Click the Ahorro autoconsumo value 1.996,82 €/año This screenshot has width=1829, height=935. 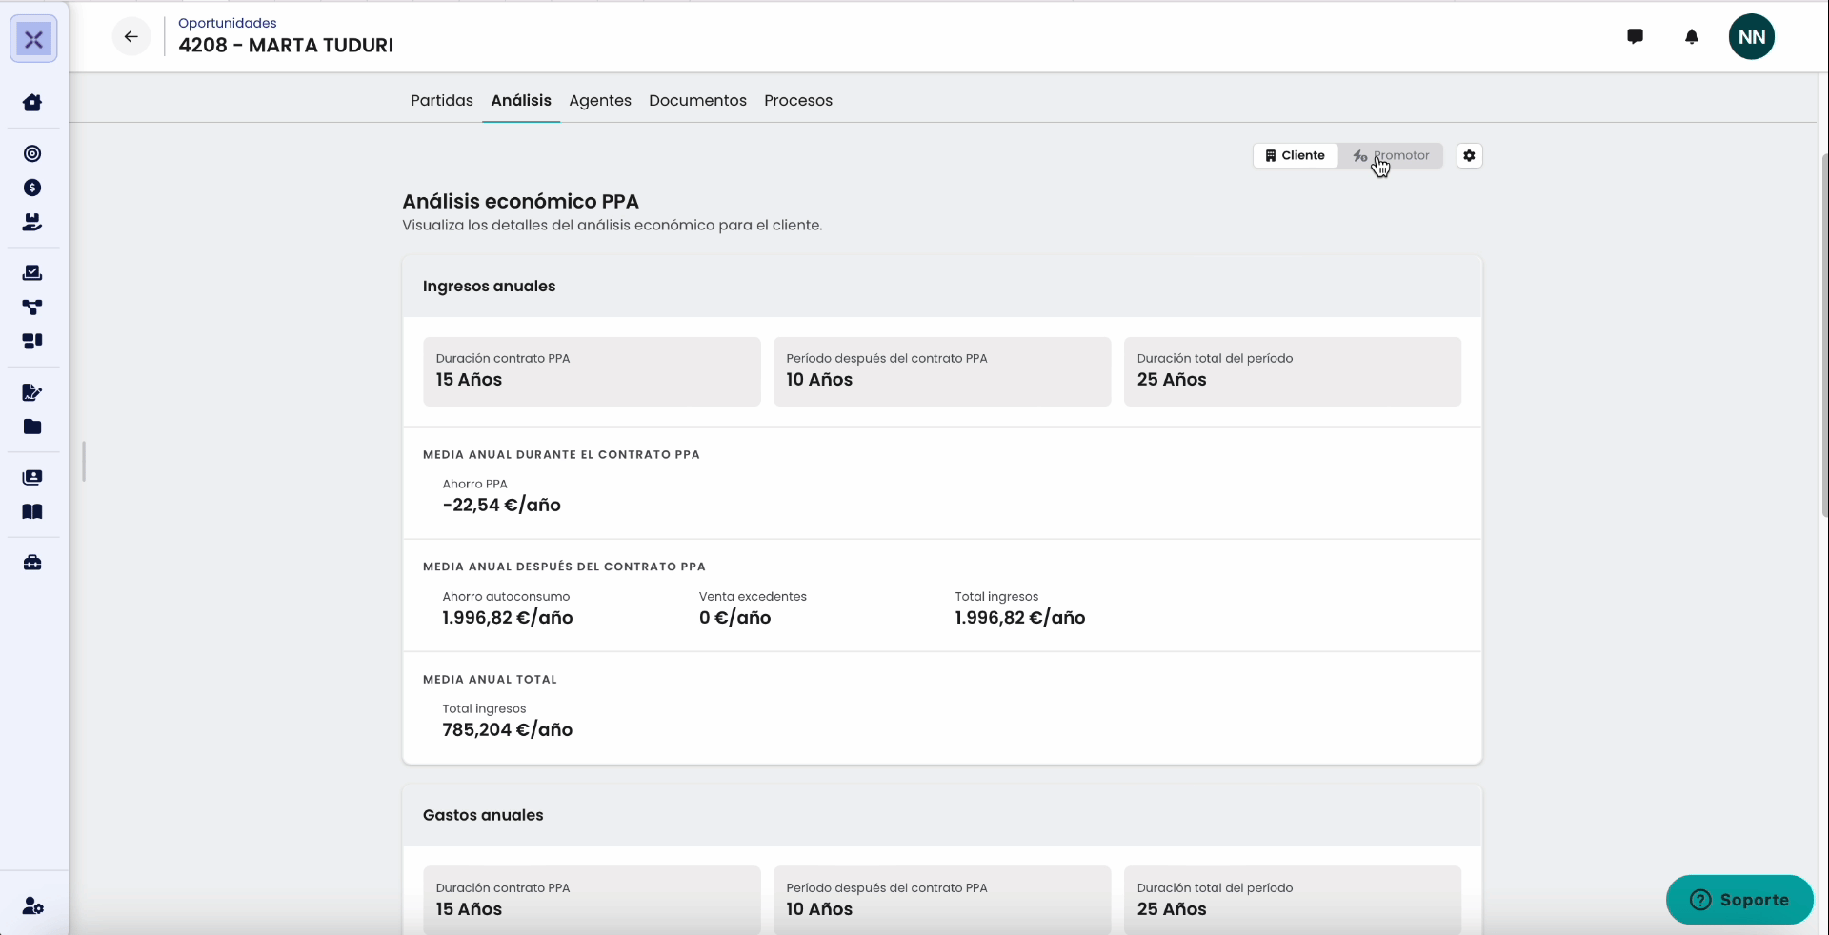(508, 617)
